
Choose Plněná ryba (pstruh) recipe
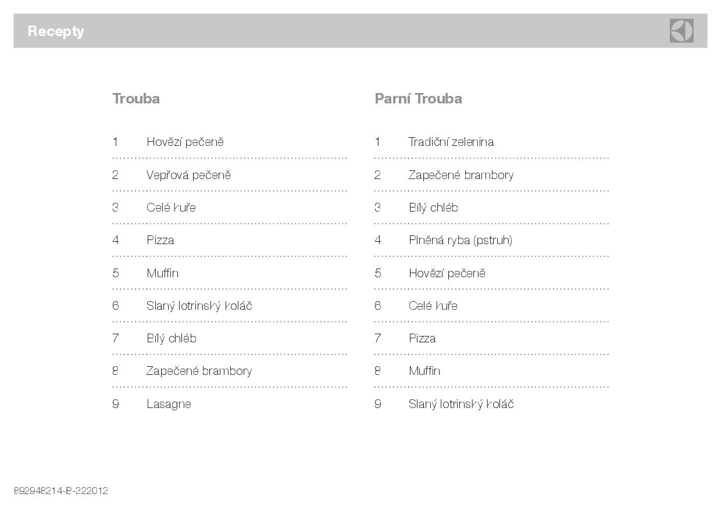pyautogui.click(x=460, y=240)
